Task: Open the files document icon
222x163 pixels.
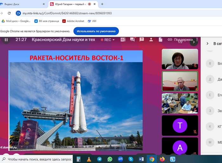Action: (161, 40)
